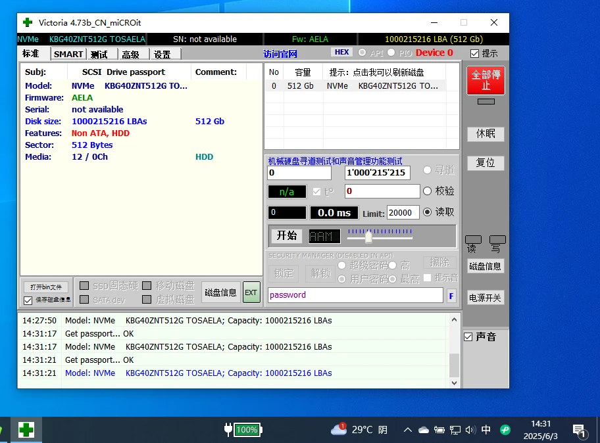Toggle the SATA dev checkbox
This screenshot has width=600, height=443.
pyautogui.click(x=85, y=299)
